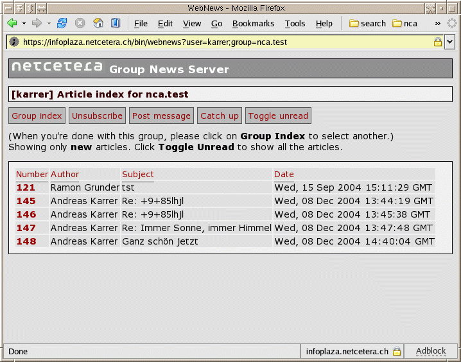This screenshot has width=461, height=362.
Task: Open the File menu
Action: click(x=141, y=24)
